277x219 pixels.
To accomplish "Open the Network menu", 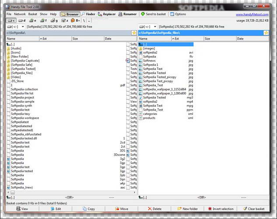I will point(20,14).
